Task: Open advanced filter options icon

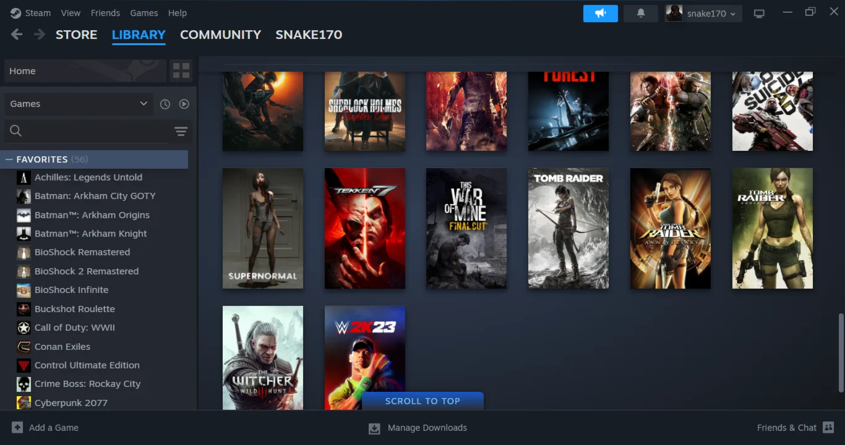Action: (181, 131)
